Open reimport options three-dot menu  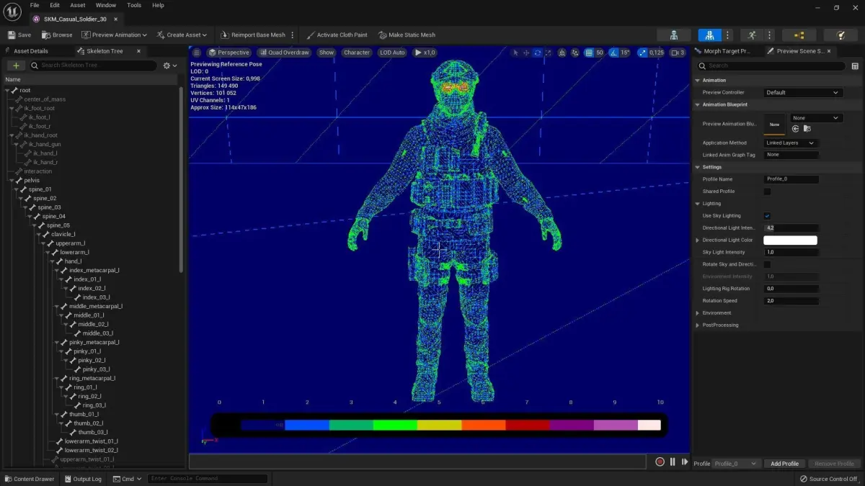(x=293, y=35)
